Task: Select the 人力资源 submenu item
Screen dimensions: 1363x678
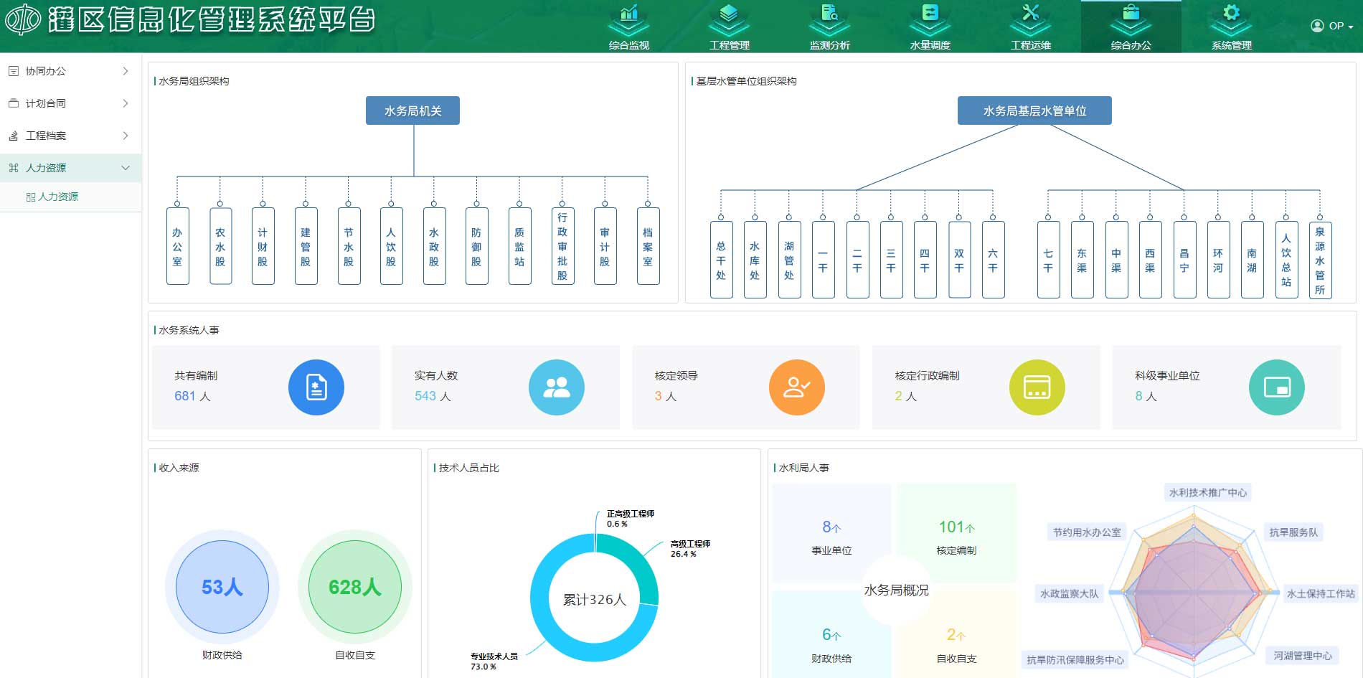Action: (x=57, y=197)
